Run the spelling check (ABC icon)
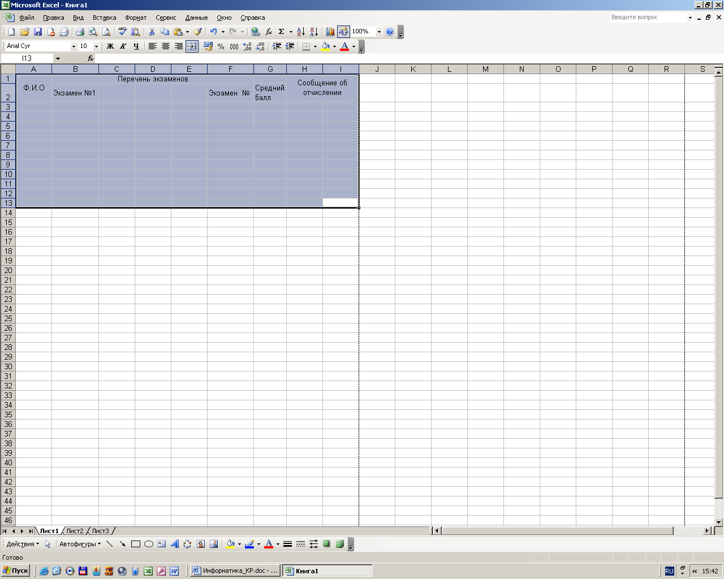The height and width of the screenshot is (579, 724). click(122, 32)
